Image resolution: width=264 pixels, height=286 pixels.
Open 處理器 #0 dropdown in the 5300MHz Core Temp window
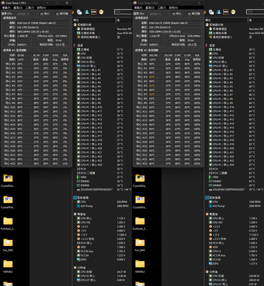(160, 14)
